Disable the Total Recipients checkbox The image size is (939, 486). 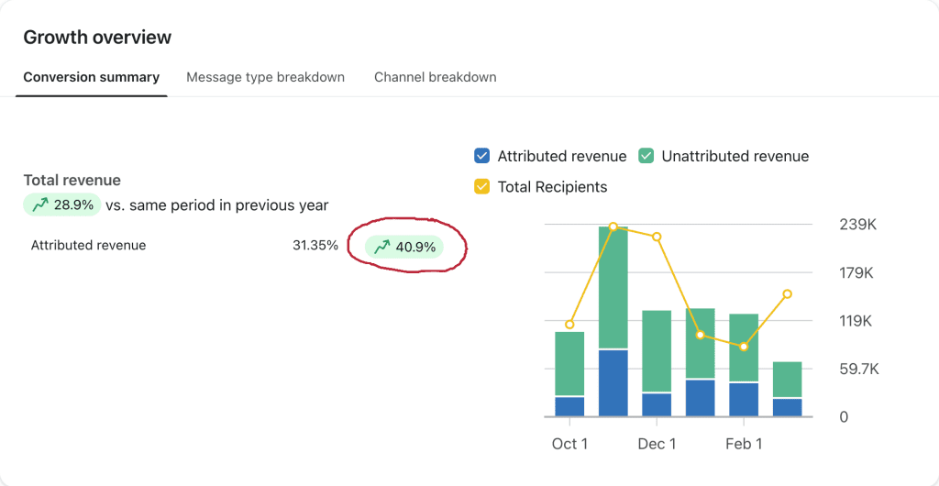pos(482,187)
